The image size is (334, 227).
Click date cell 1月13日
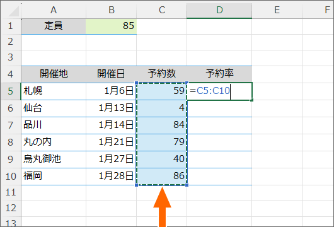pyautogui.click(x=111, y=108)
